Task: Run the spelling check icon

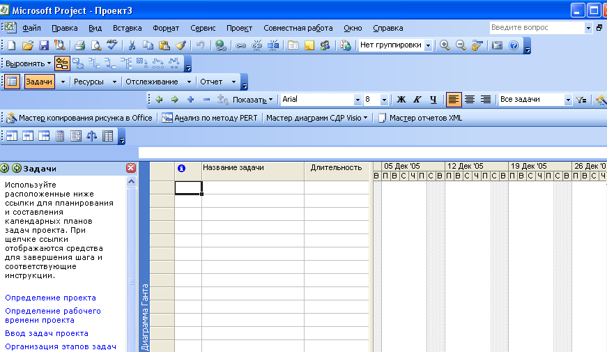Action: coord(112,45)
